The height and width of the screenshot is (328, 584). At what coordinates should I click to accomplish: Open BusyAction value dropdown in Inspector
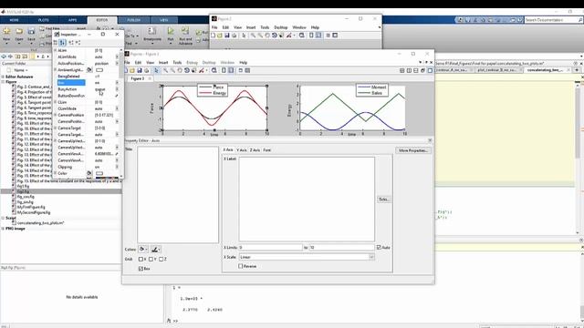(x=117, y=89)
